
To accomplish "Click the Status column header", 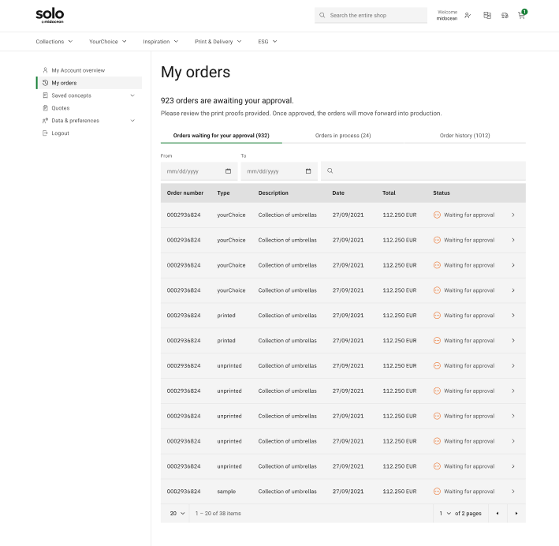I will pyautogui.click(x=442, y=193).
